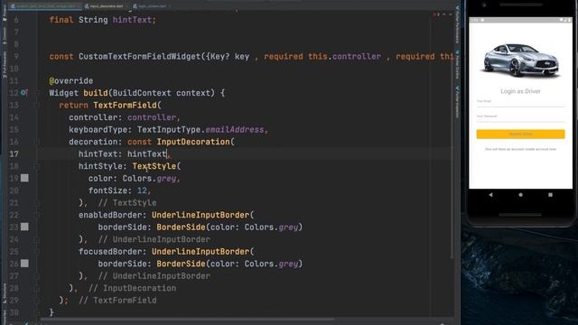Click the enabledBorder property name
Screen dimensions: 578x325
110,215
